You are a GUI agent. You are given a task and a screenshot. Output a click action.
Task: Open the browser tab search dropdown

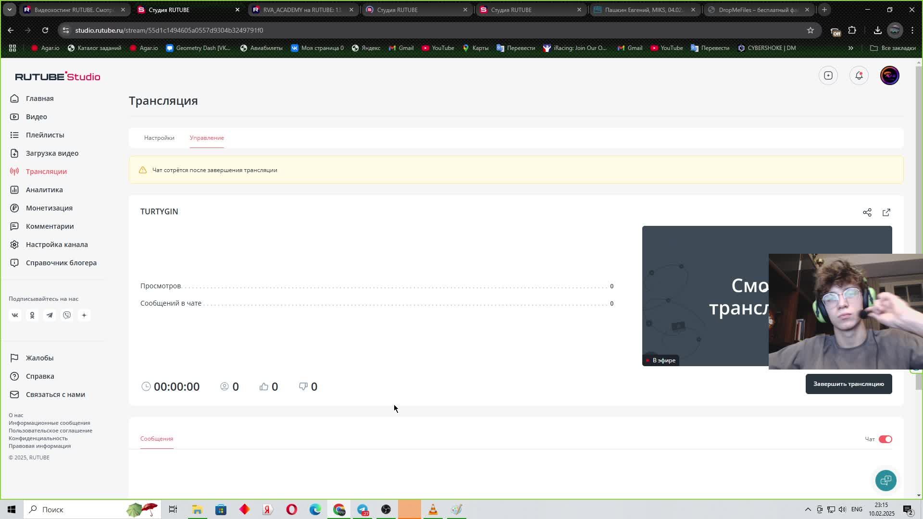pos(9,10)
